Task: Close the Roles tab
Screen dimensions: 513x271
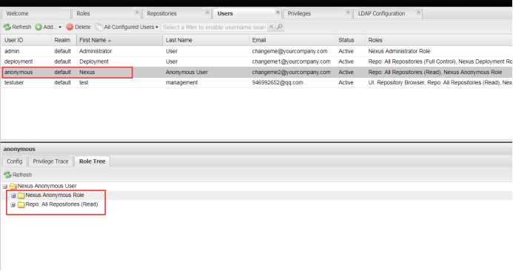Action: 137,13
